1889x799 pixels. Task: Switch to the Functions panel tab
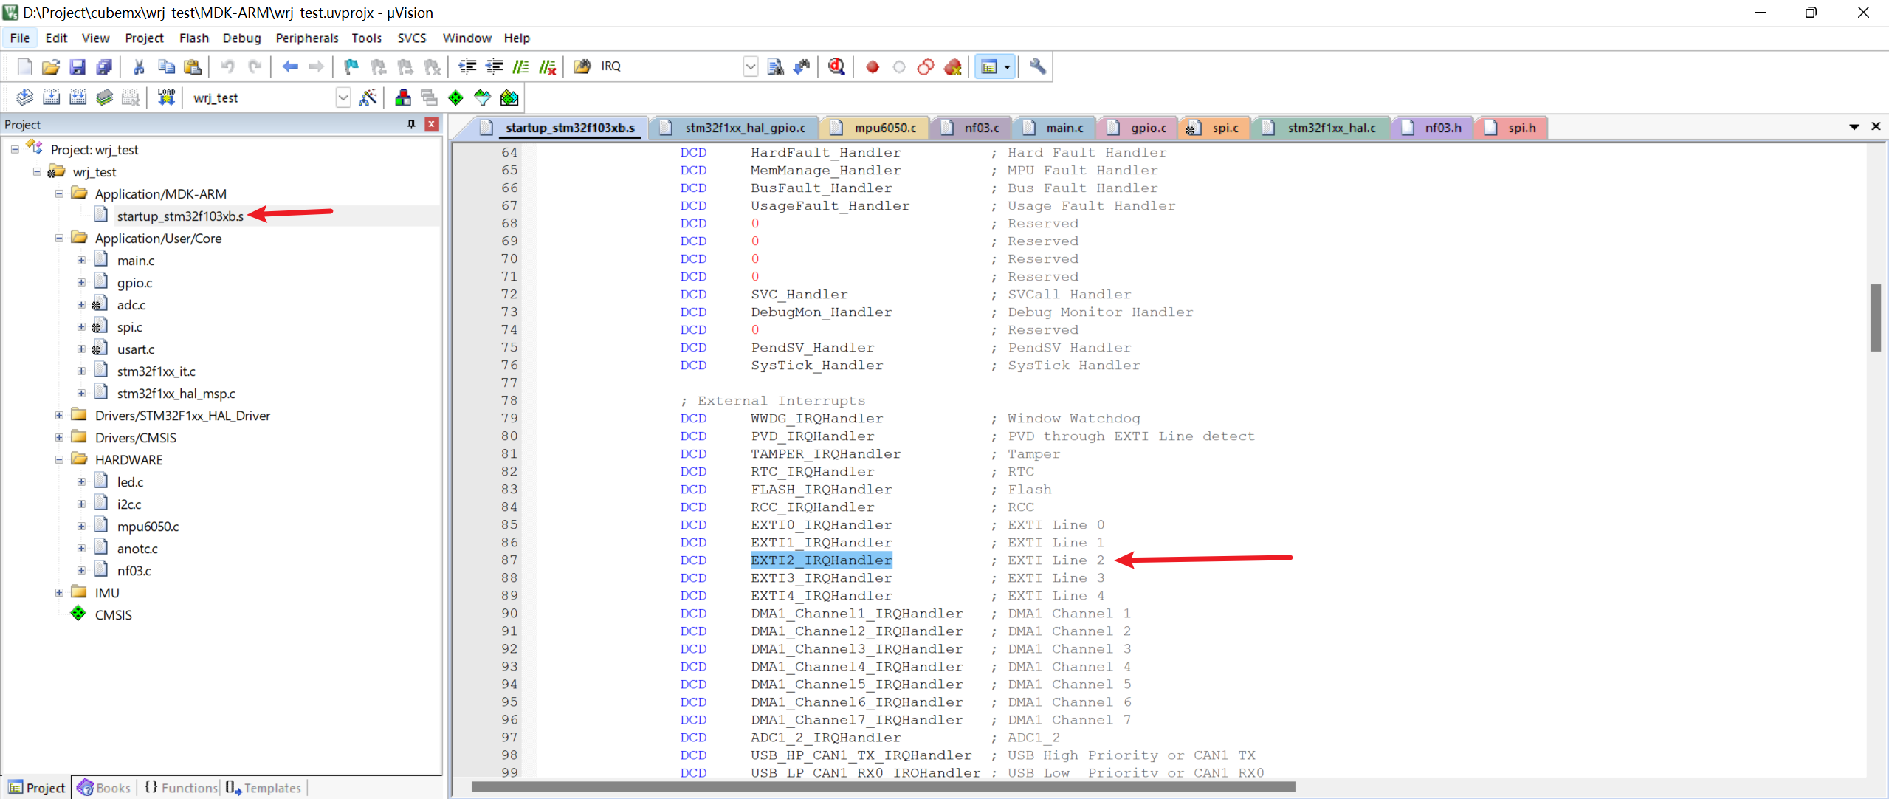click(x=181, y=788)
